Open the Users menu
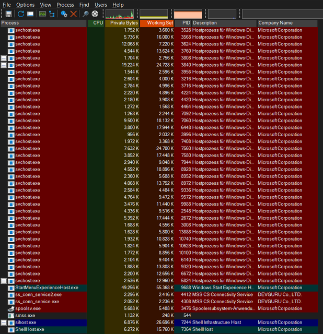Image resolution: width=323 pixels, height=334 pixels. [x=101, y=5]
